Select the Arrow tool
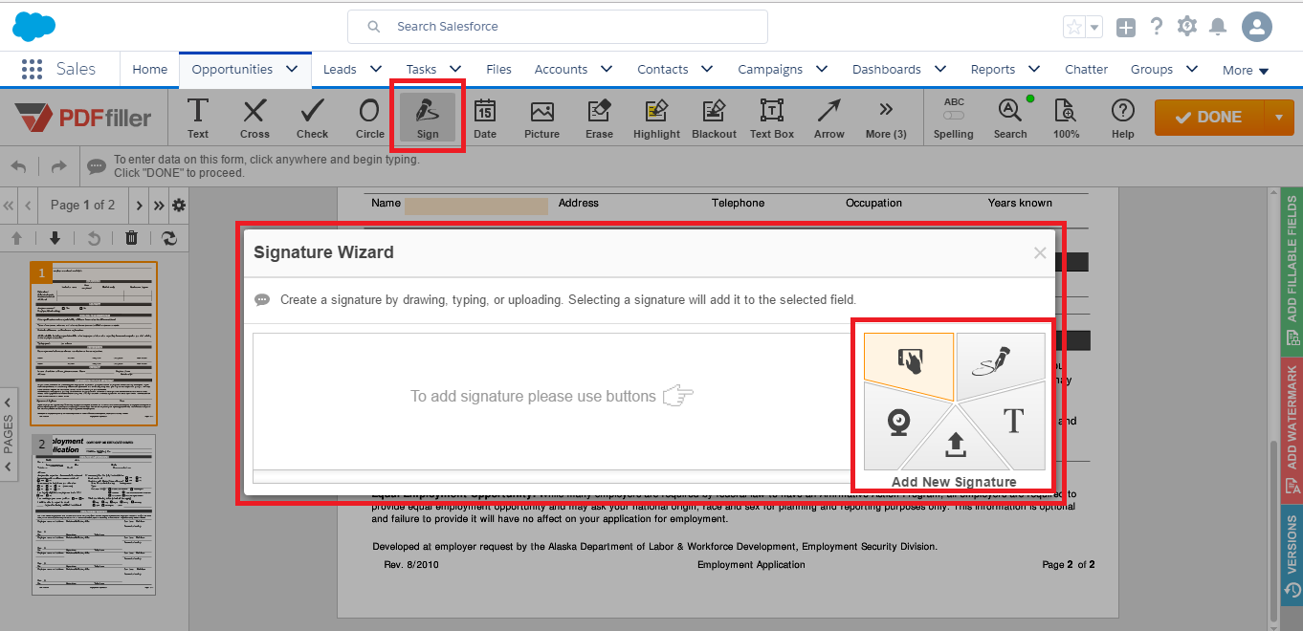Viewport: 1303px width, 631px height. (x=828, y=118)
